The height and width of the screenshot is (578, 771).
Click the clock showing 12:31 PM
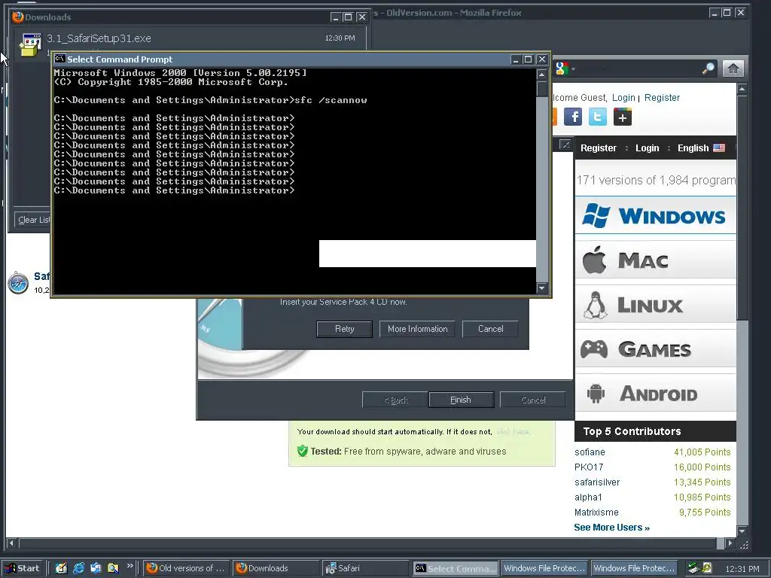click(742, 569)
